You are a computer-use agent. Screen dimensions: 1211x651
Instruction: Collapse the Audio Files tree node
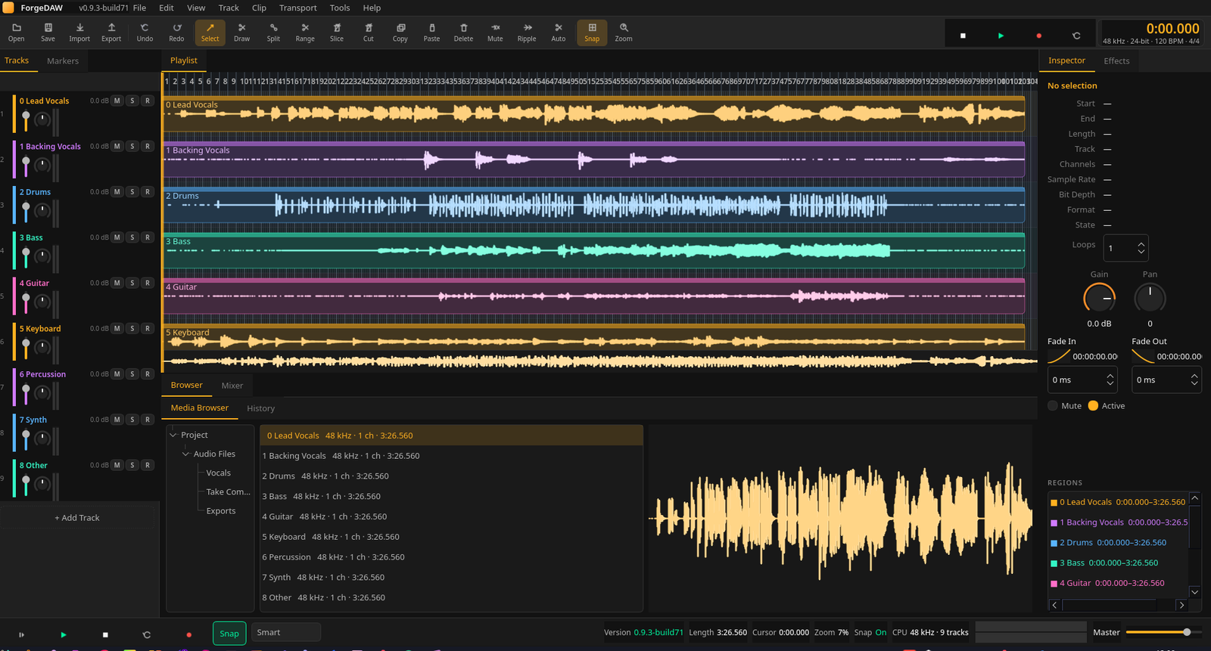185,454
